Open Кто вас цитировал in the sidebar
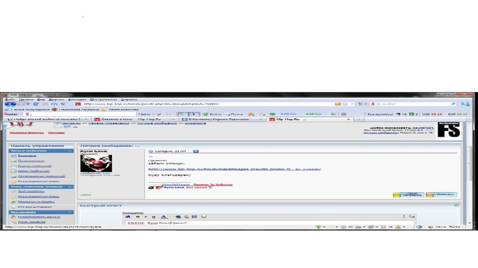 click(x=35, y=207)
